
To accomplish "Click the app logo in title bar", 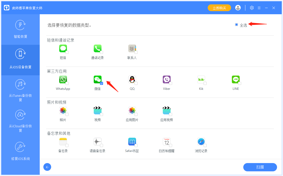I will pyautogui.click(x=7, y=8).
